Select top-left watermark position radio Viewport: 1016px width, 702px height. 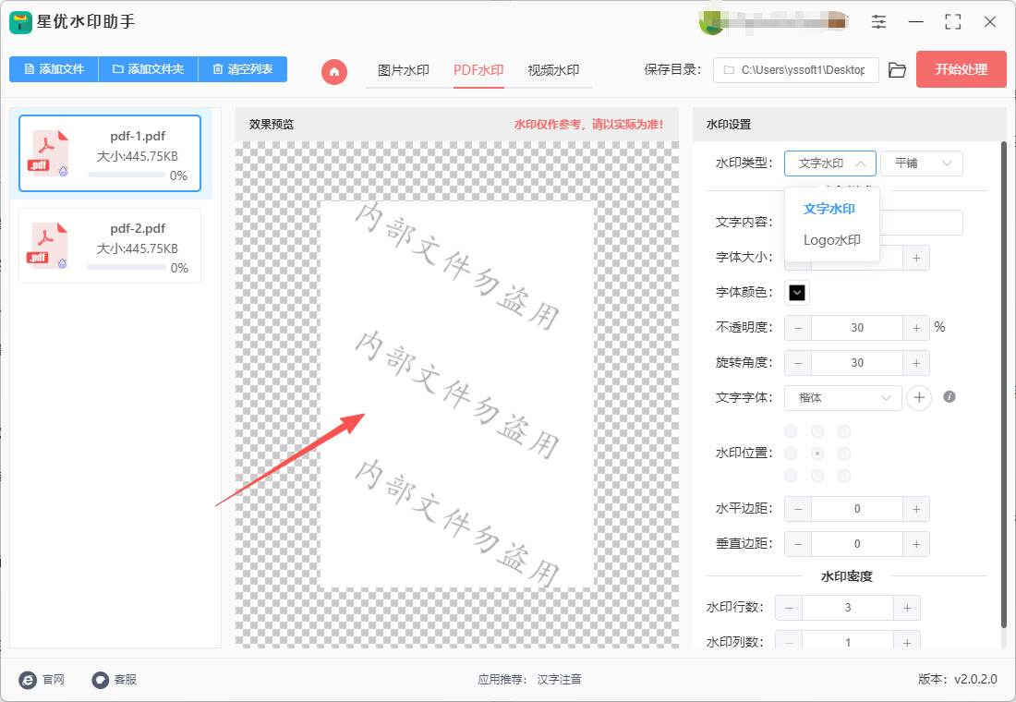tap(791, 431)
